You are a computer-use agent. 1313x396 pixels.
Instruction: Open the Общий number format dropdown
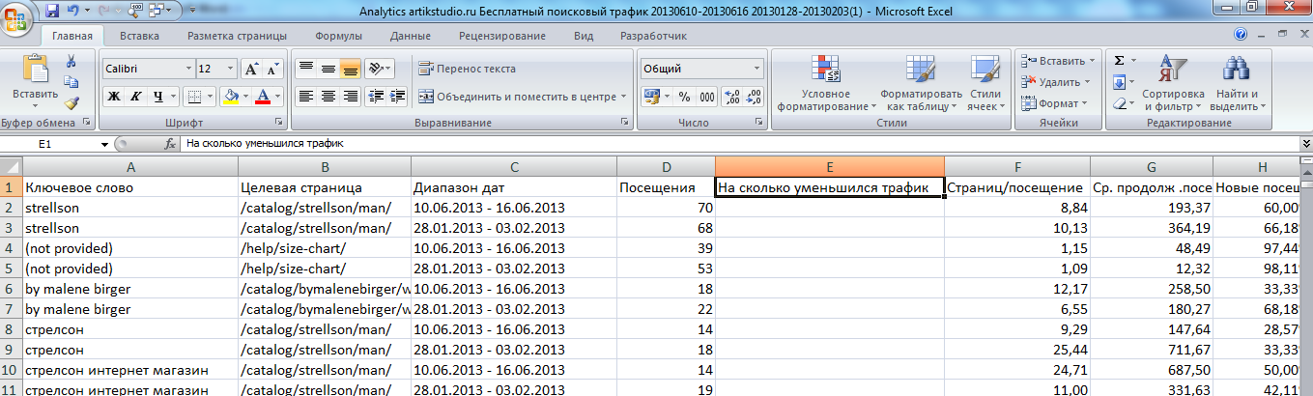coord(756,70)
